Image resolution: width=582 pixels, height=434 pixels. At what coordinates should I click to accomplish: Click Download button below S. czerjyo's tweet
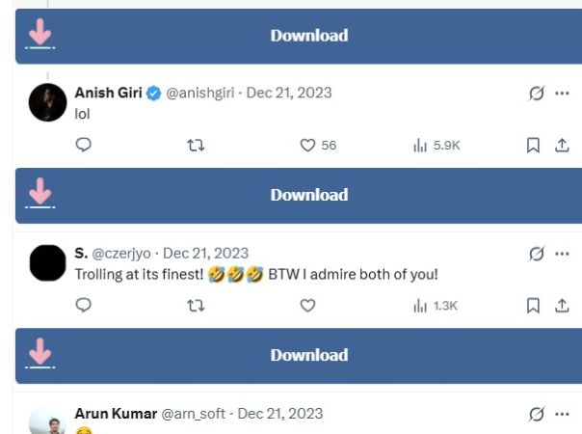308,355
